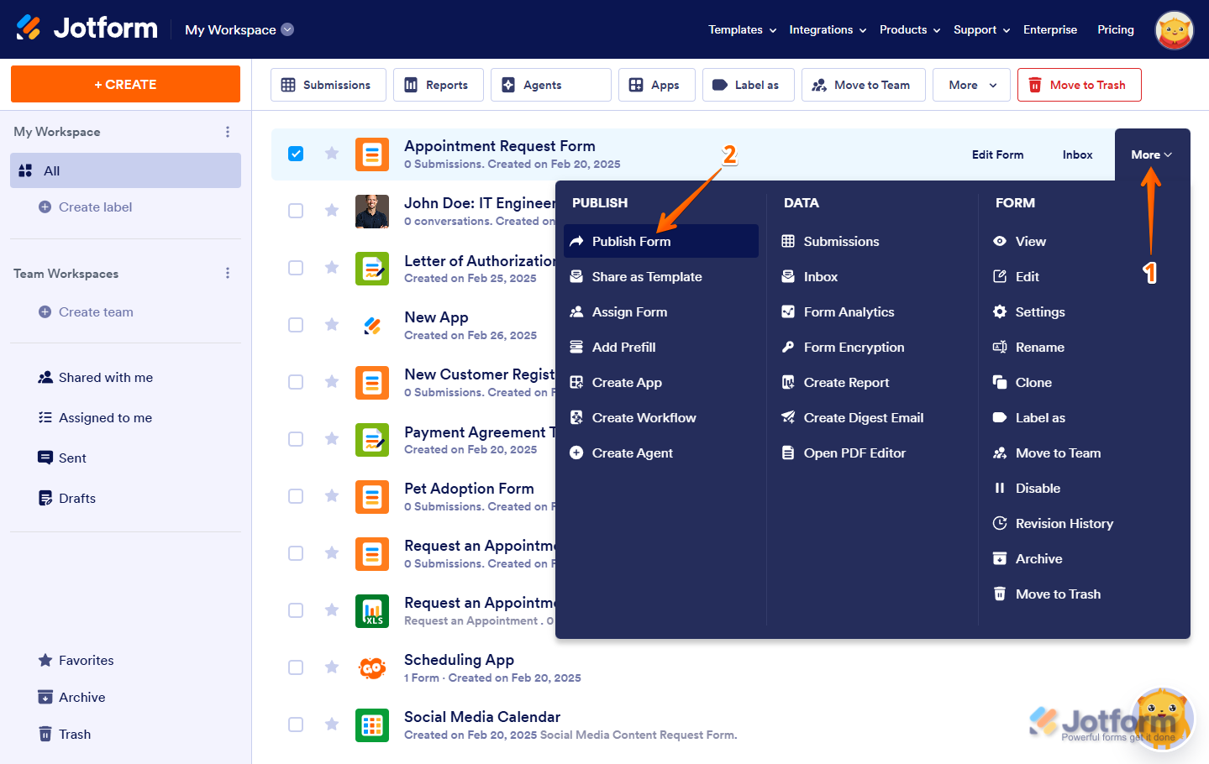Select the Pet Adoption Form checkbox
The image size is (1209, 764).
[x=296, y=496]
